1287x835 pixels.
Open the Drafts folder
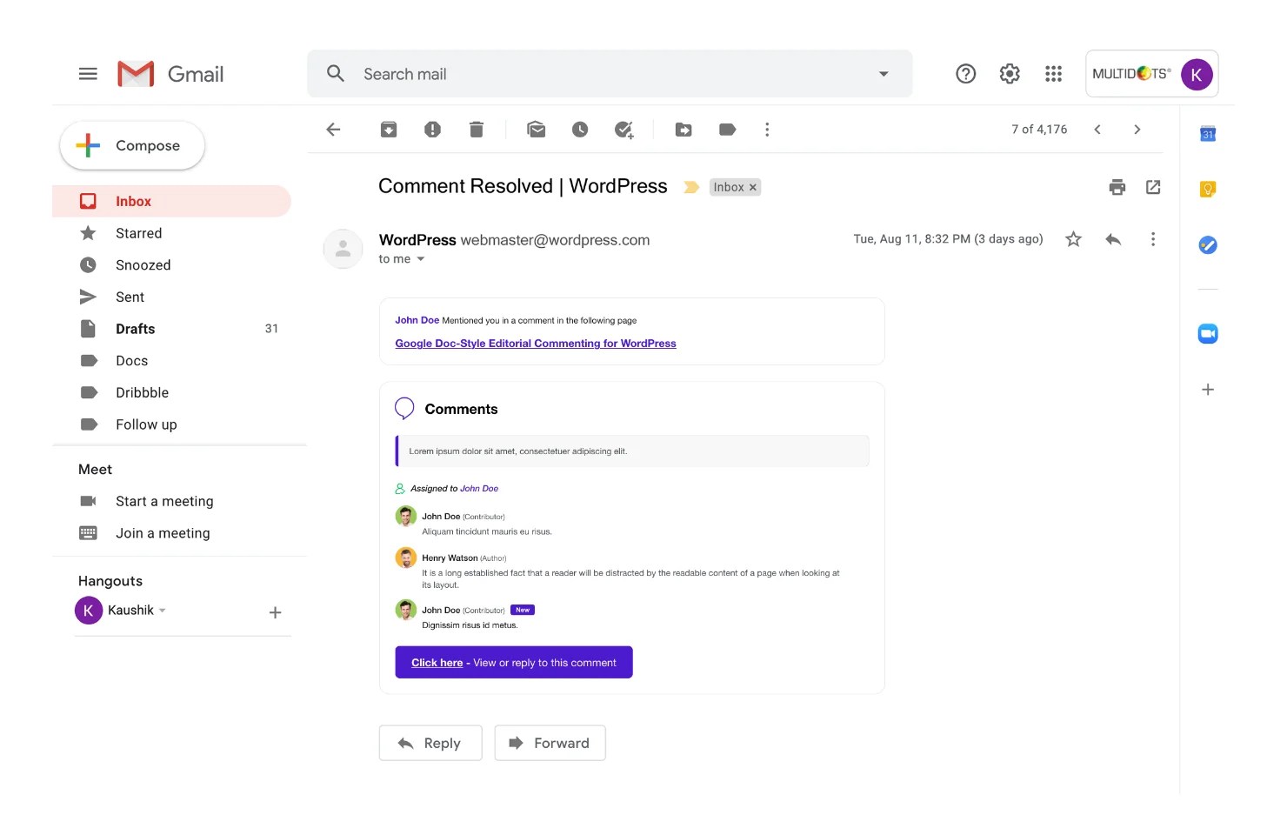pos(171,329)
